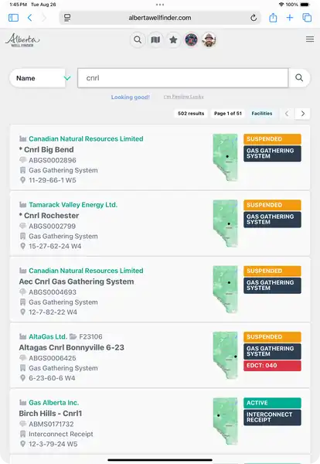Open Aec Cnrl Gas Gathering System title
Image resolution: width=320 pixels, height=464 pixels.
point(77,281)
